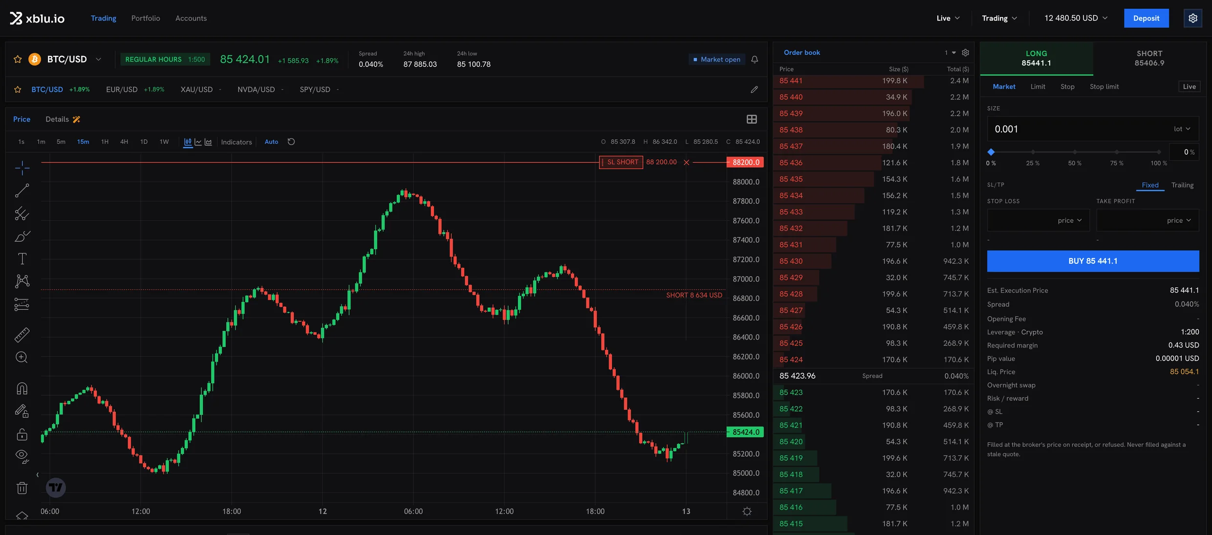Select the forecast/position tool
Screen dimensions: 1212x535
tap(22, 304)
